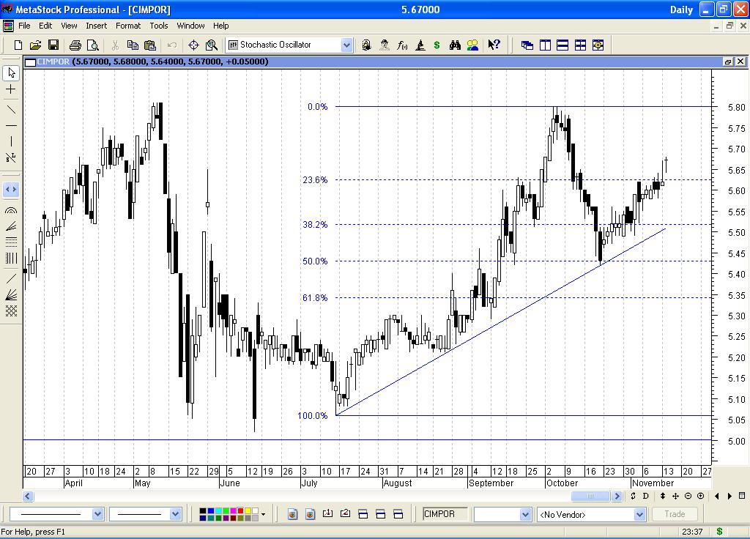
Task: Click the chart scrollbar left arrow
Action: [x=29, y=496]
